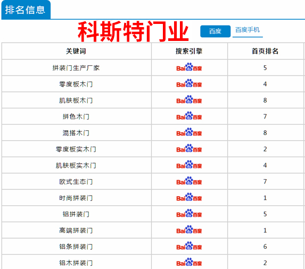Select keyword 铝木拼装门

point(76,263)
